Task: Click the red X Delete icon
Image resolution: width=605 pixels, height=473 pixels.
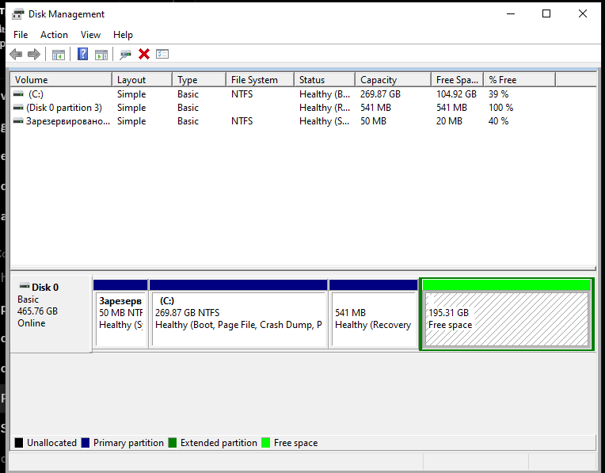Action: tap(144, 54)
